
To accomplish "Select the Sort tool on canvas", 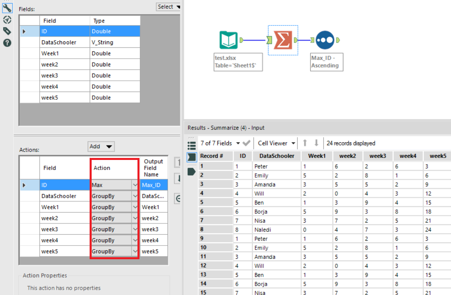I will [325, 40].
